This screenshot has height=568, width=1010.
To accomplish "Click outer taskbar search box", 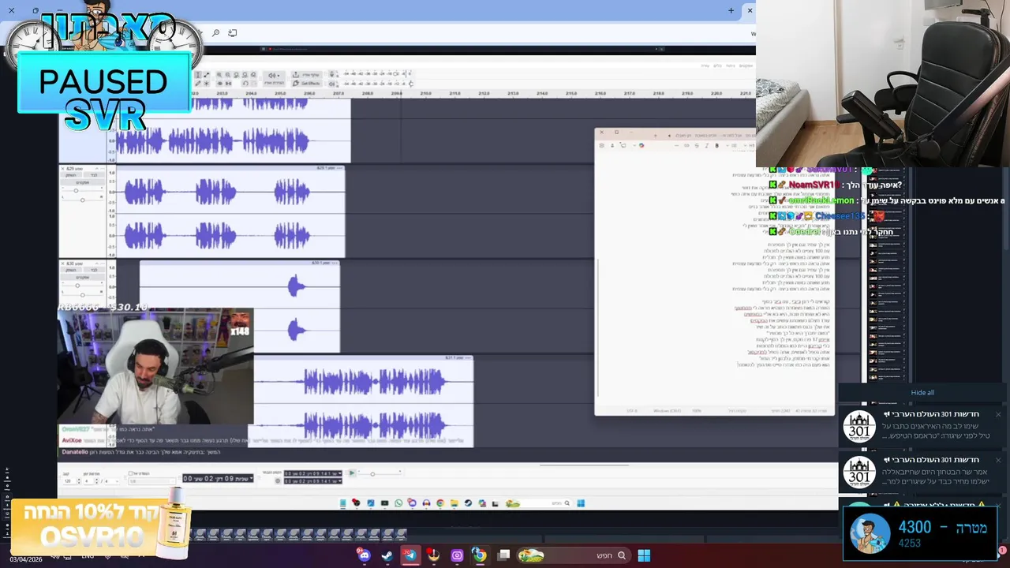I will click(x=574, y=555).
